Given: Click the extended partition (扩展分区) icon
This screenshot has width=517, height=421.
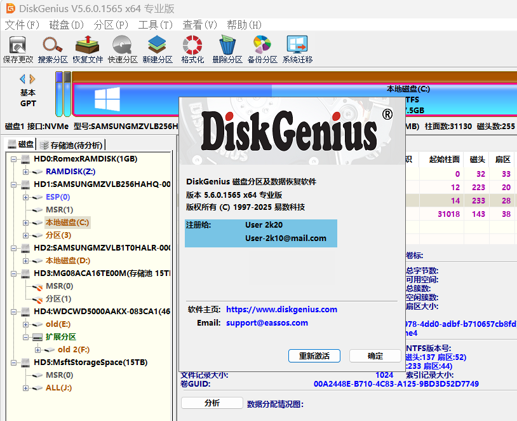Looking at the screenshot, I should point(37,337).
